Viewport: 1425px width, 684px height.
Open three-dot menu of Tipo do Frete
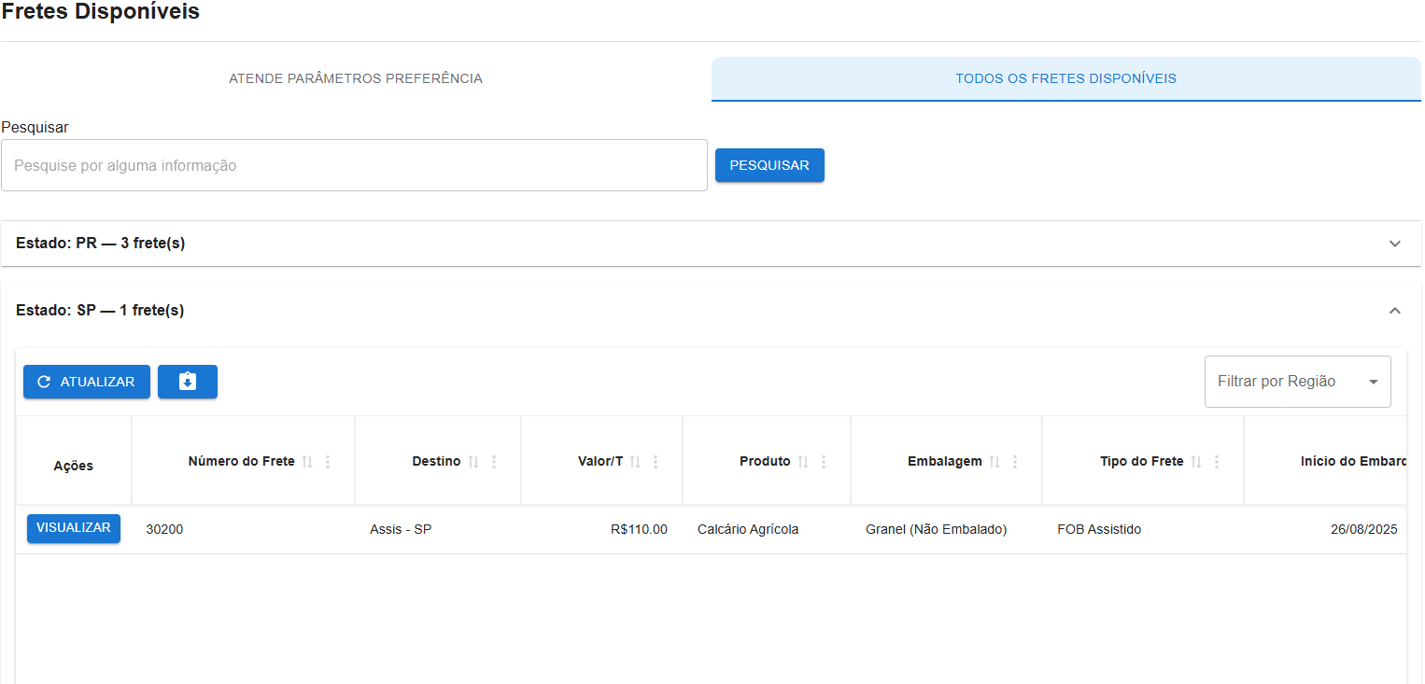(1217, 462)
